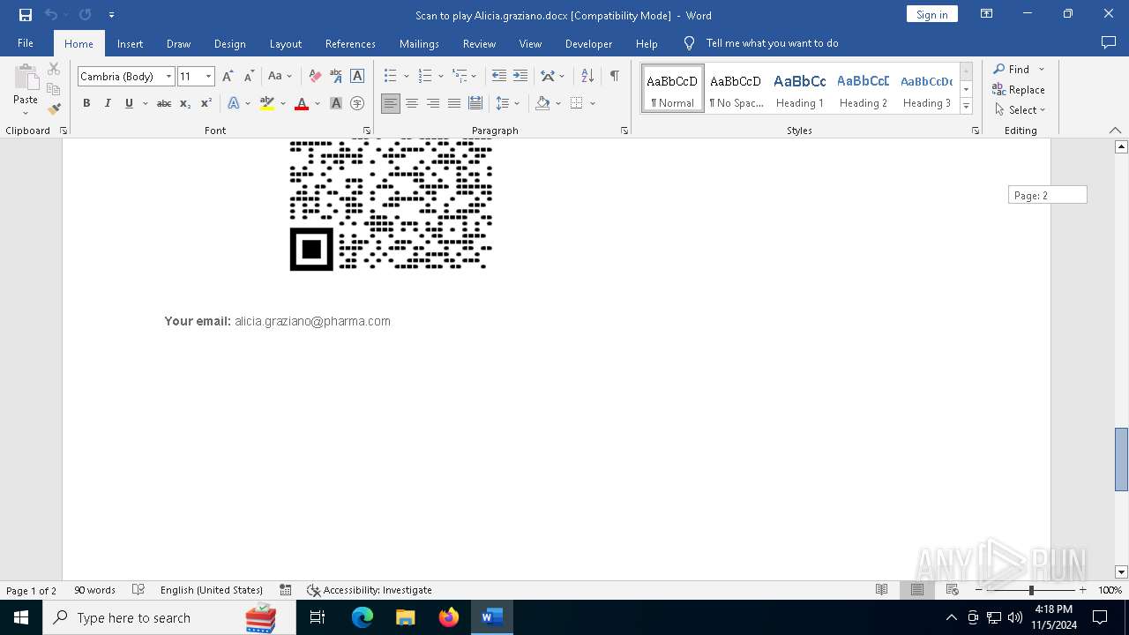Toggle Align Right
This screenshot has width=1129, height=635.
pyautogui.click(x=433, y=103)
